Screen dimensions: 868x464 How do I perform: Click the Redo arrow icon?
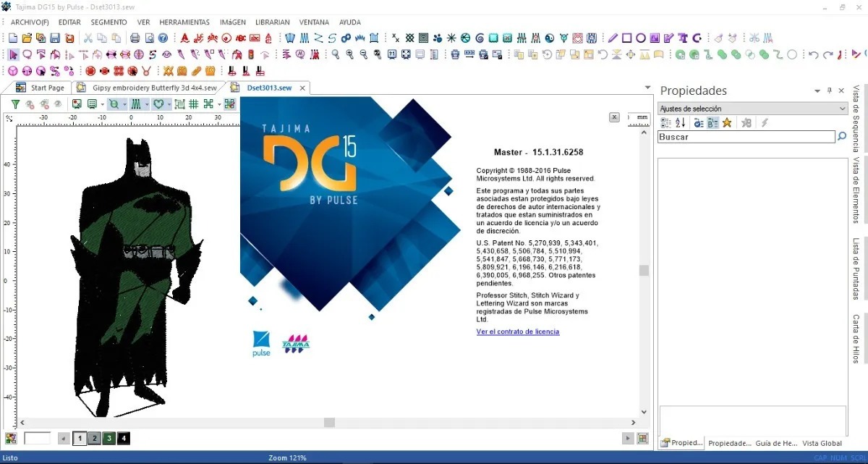point(827,54)
